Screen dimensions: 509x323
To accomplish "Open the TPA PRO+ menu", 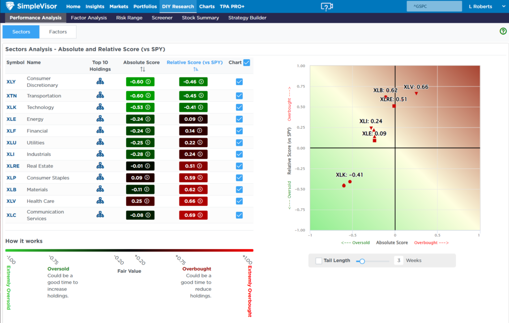I will tap(232, 6).
